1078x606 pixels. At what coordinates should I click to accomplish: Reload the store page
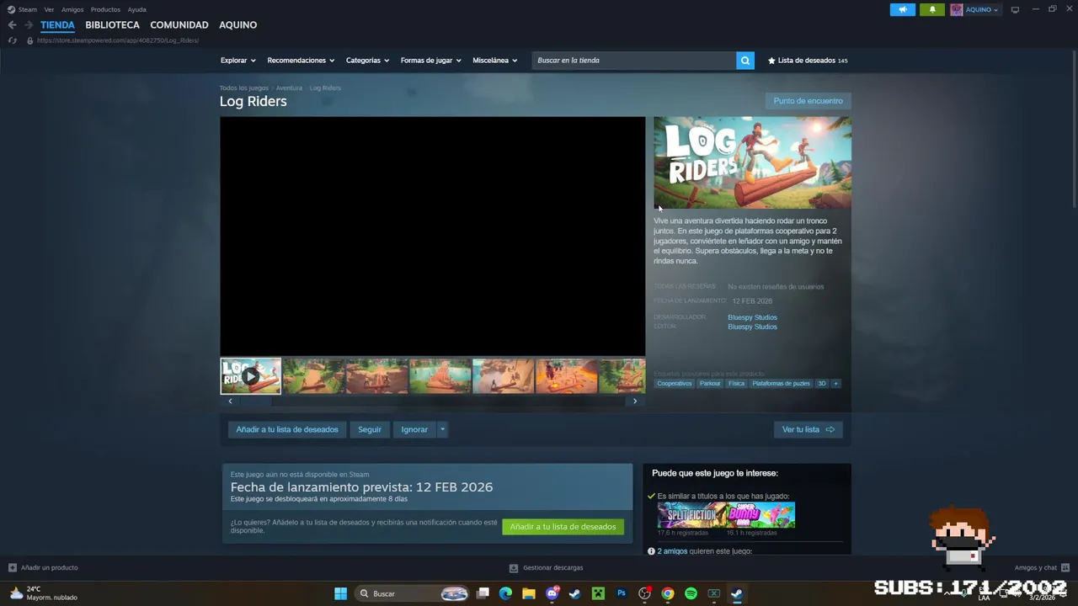(x=12, y=40)
